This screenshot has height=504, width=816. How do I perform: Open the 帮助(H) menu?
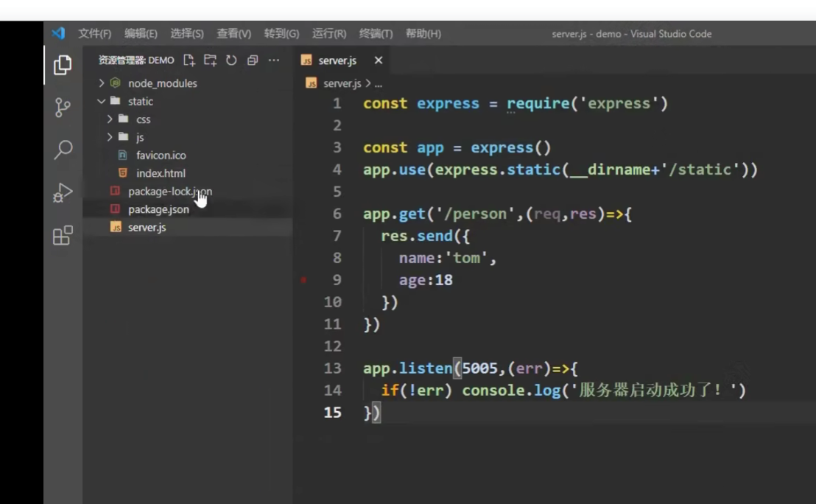coord(423,34)
